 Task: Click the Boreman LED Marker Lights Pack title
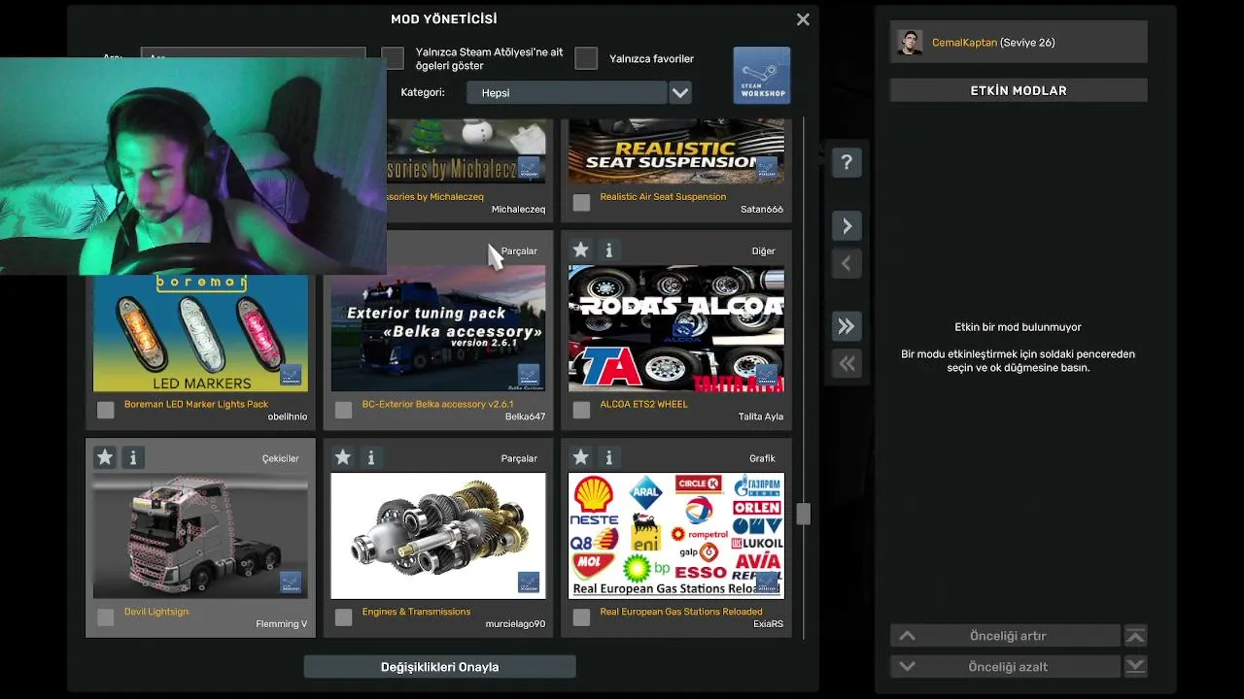(x=196, y=404)
